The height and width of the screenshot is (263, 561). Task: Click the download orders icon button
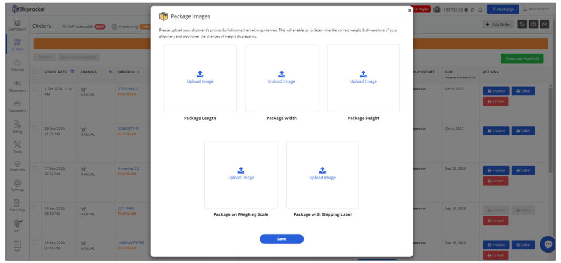[545, 24]
